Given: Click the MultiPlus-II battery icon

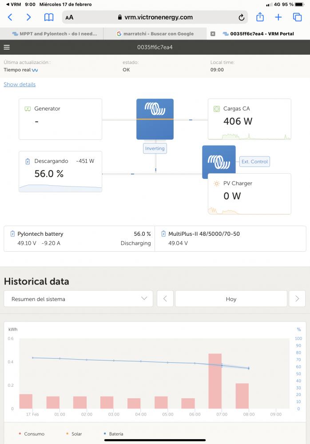Looking at the screenshot, I should (x=163, y=234).
